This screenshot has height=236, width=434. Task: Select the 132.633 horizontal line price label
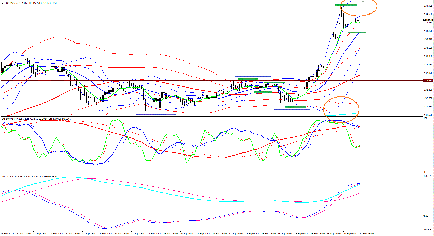428,81
